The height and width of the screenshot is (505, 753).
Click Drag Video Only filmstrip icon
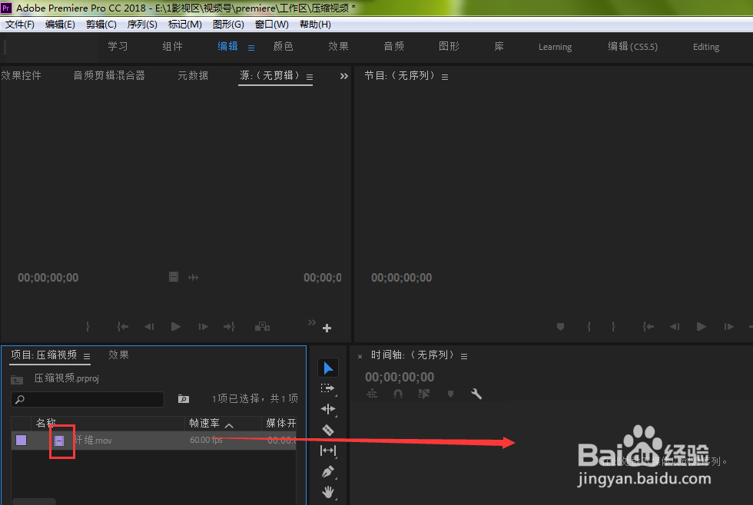coord(174,277)
